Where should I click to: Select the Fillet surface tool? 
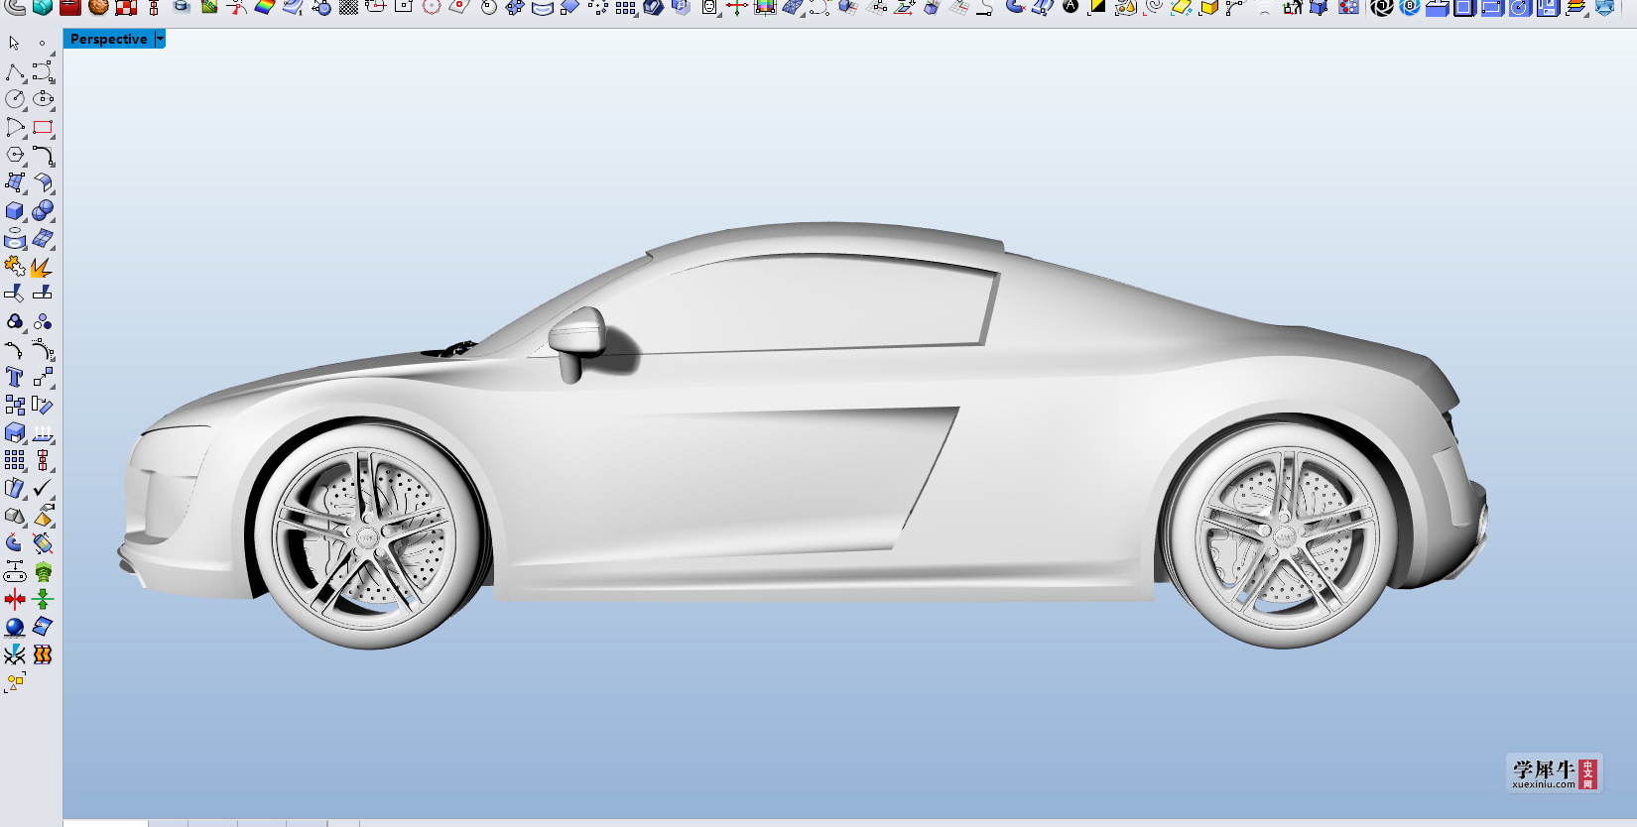pyautogui.click(x=43, y=182)
